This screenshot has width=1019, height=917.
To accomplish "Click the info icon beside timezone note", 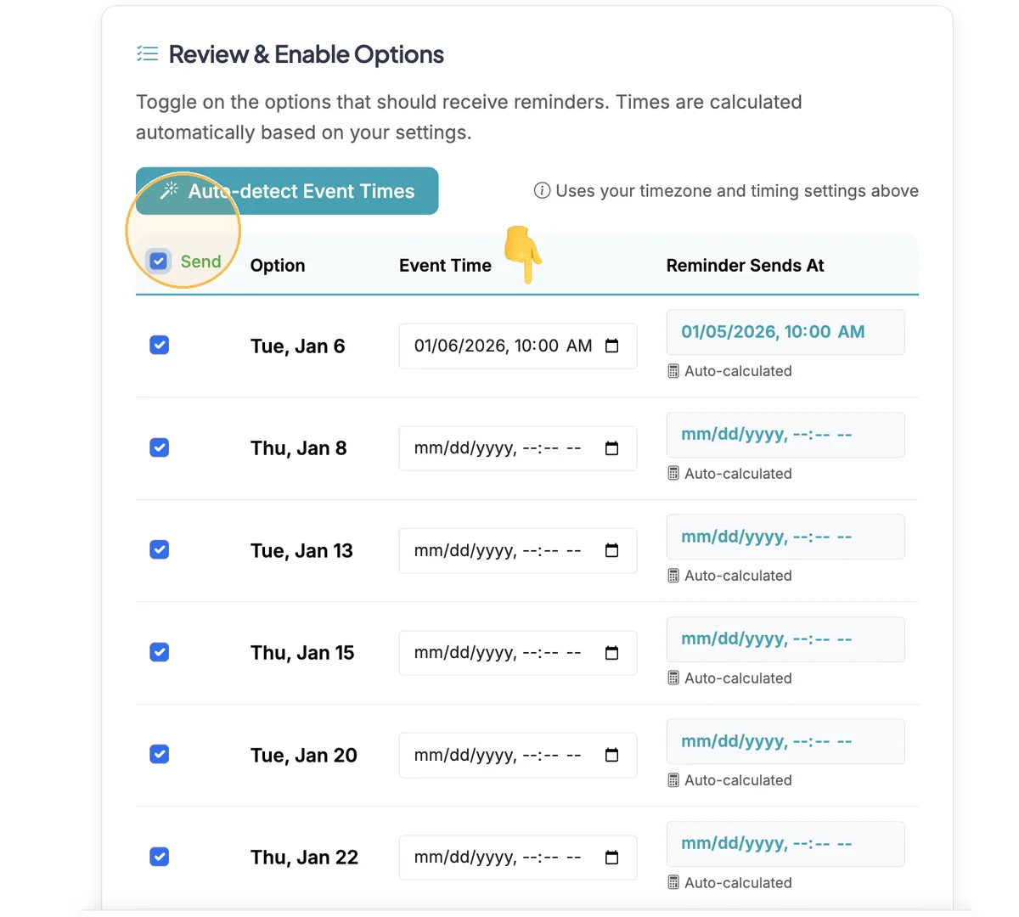I will pos(542,190).
